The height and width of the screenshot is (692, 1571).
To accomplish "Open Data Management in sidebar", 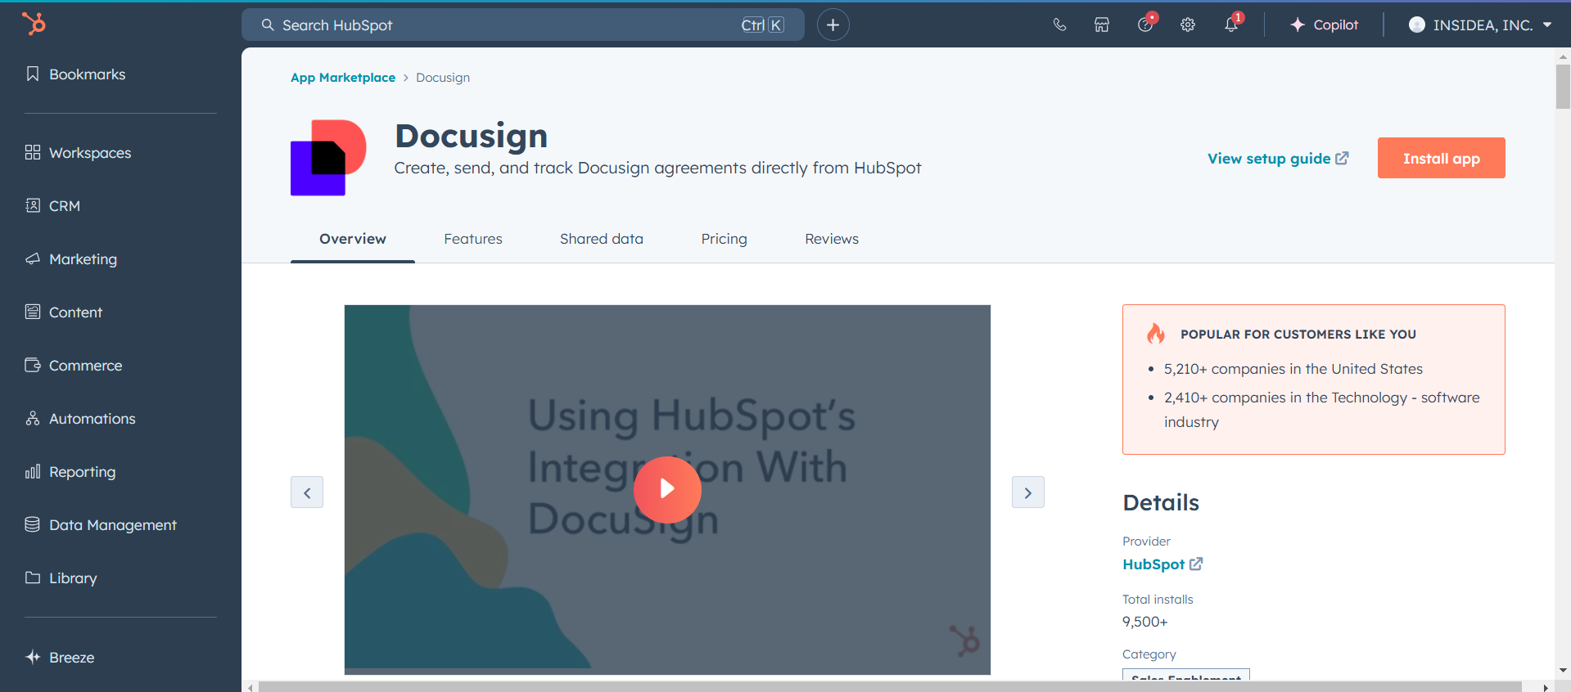I will coord(101,525).
